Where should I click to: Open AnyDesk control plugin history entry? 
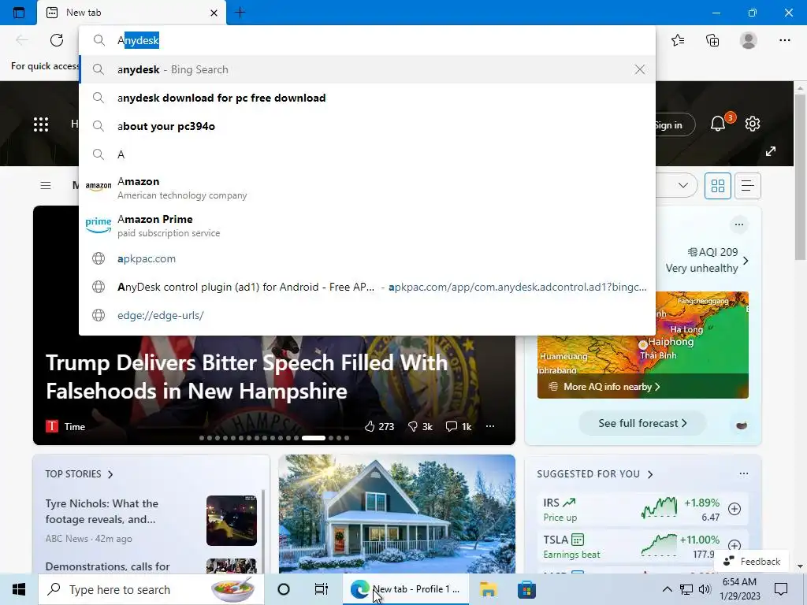click(x=367, y=287)
